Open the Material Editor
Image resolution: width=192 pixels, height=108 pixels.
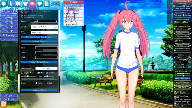[x=39, y=90]
